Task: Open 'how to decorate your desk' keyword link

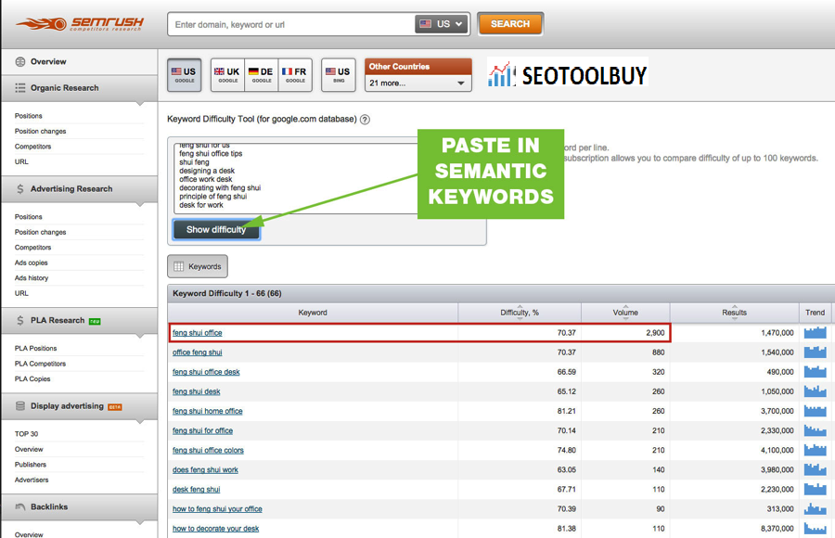Action: pyautogui.click(x=215, y=529)
